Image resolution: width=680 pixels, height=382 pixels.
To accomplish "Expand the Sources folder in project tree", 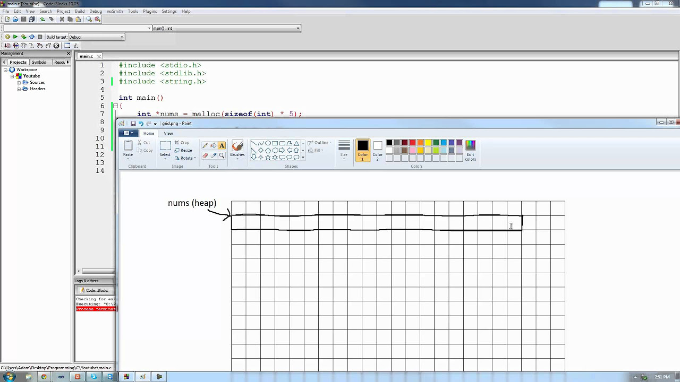I will coord(19,82).
